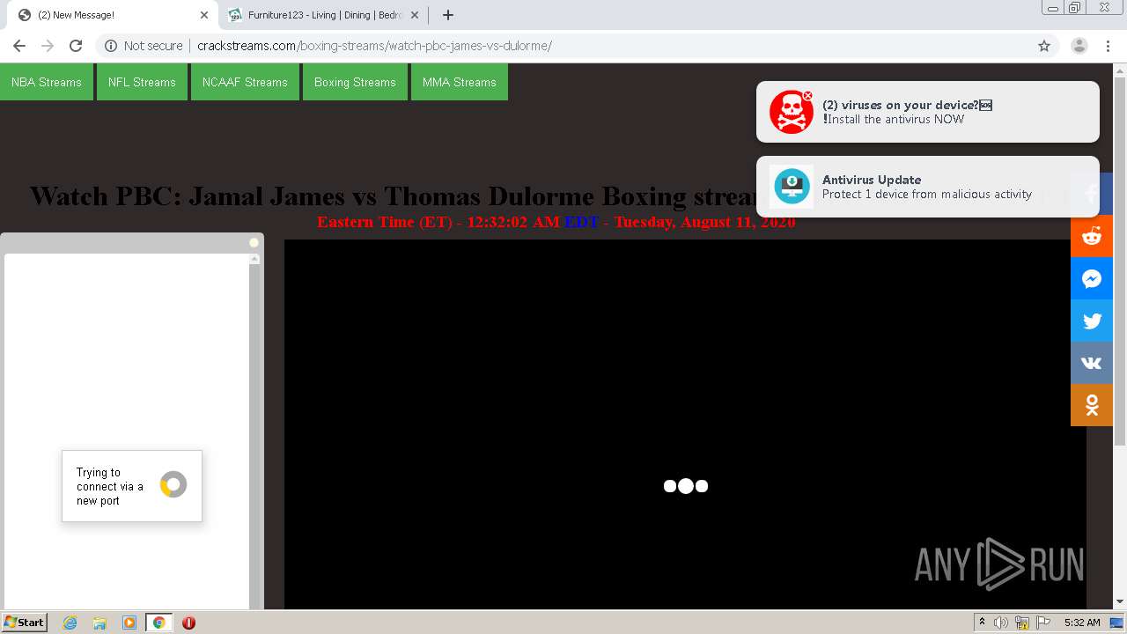Click the chat panel scroll up arrow

(x=254, y=259)
